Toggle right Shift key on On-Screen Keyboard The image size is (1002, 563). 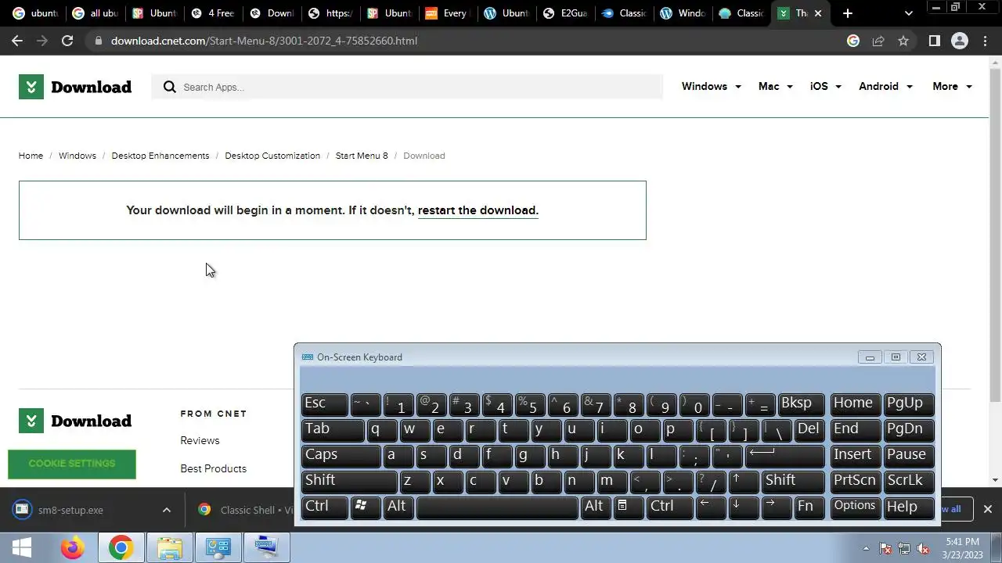tap(793, 481)
